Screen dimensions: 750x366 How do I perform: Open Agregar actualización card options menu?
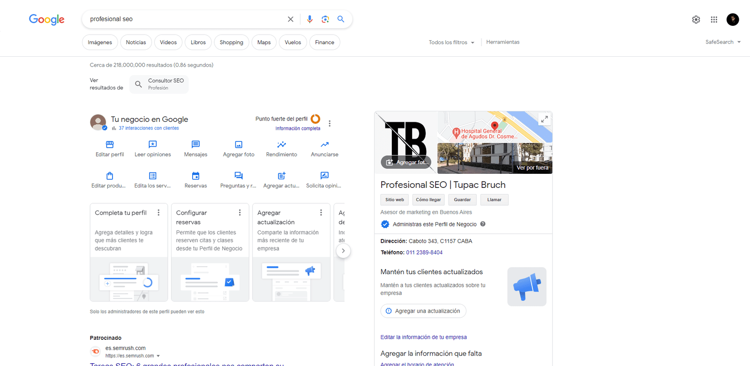321,213
